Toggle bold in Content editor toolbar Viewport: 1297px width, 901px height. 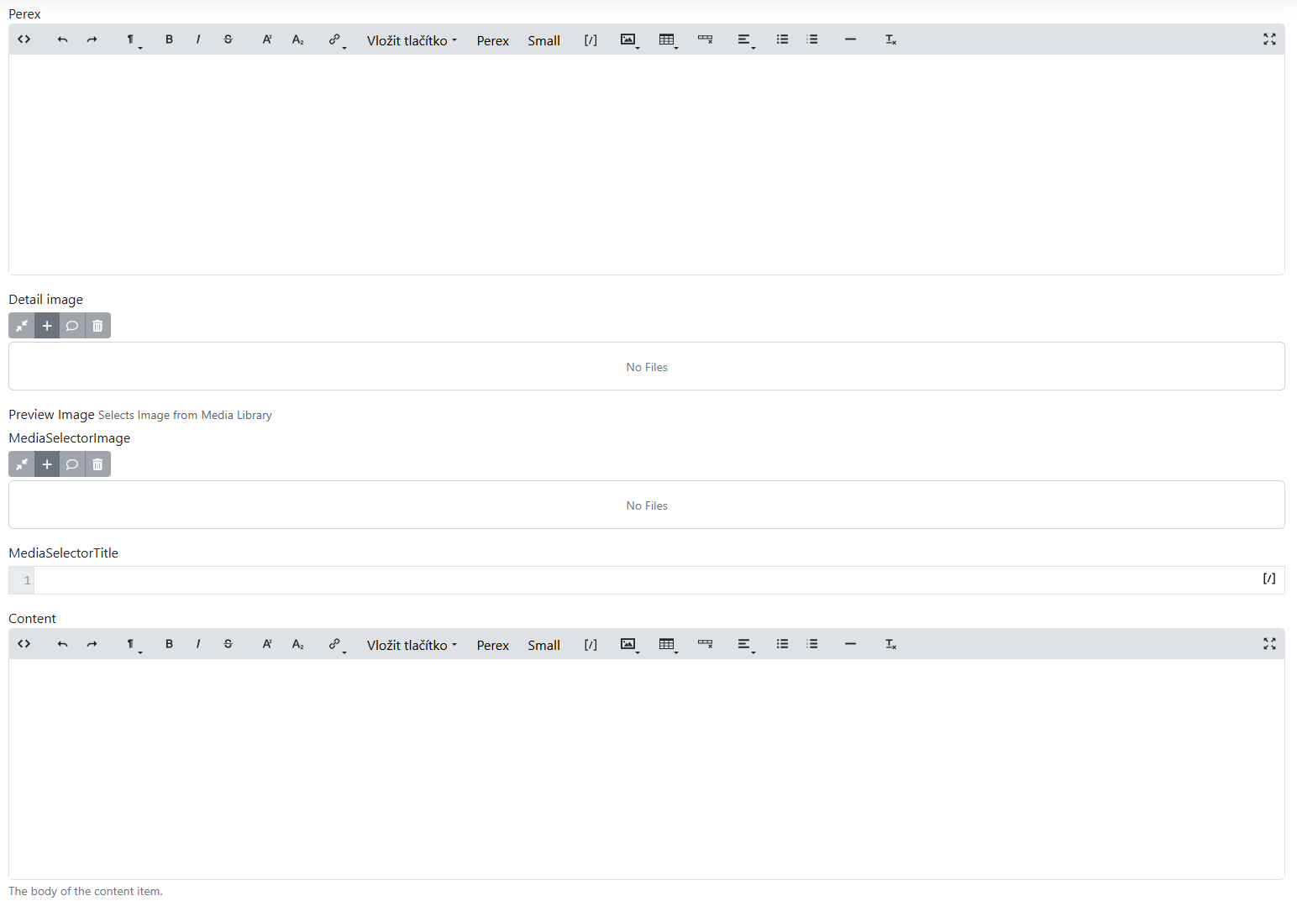[x=169, y=644]
